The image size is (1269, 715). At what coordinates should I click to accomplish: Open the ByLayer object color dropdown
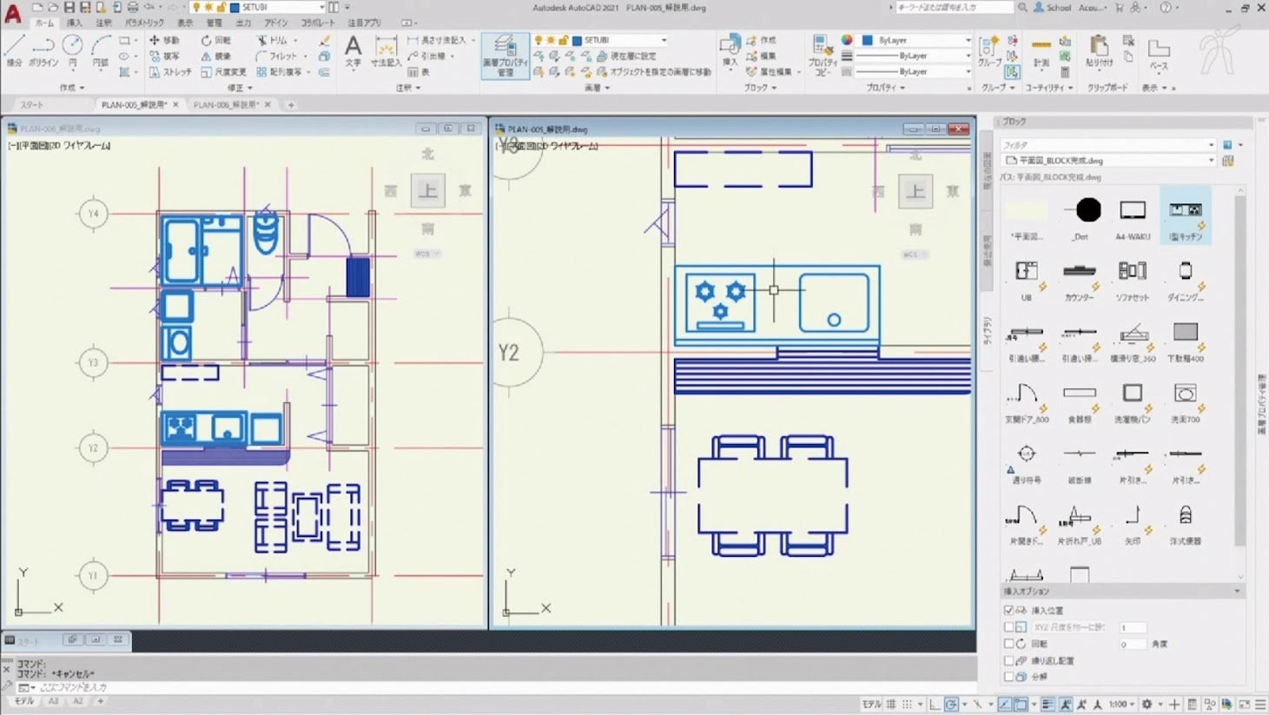click(915, 40)
